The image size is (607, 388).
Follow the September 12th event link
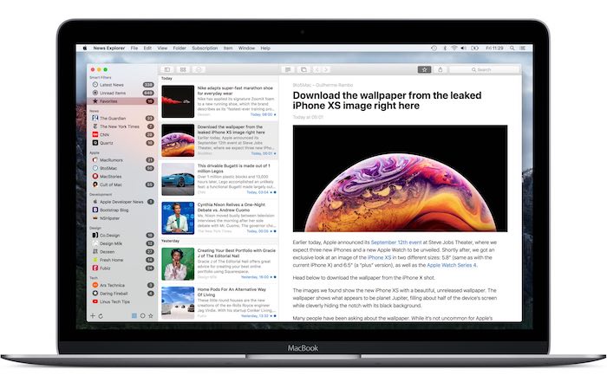pyautogui.click(x=396, y=242)
